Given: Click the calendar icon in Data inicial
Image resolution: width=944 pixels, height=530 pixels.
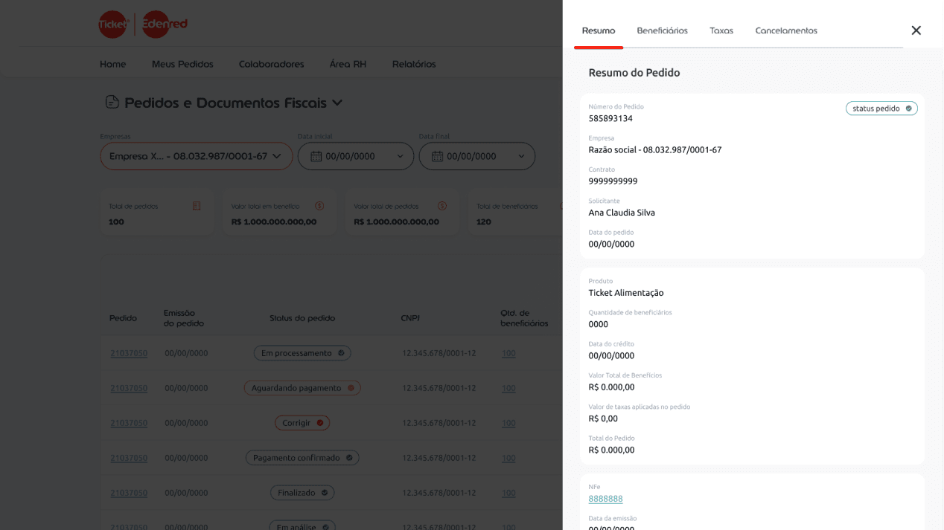Looking at the screenshot, I should tap(316, 156).
